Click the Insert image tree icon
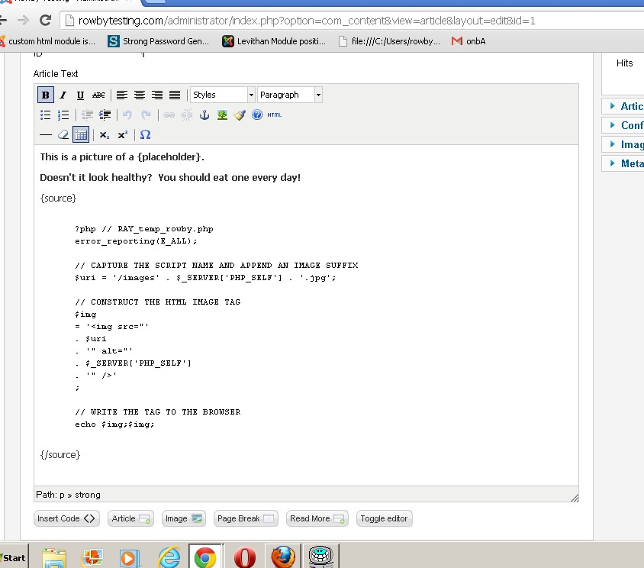This screenshot has width=644, height=568. coord(222,115)
